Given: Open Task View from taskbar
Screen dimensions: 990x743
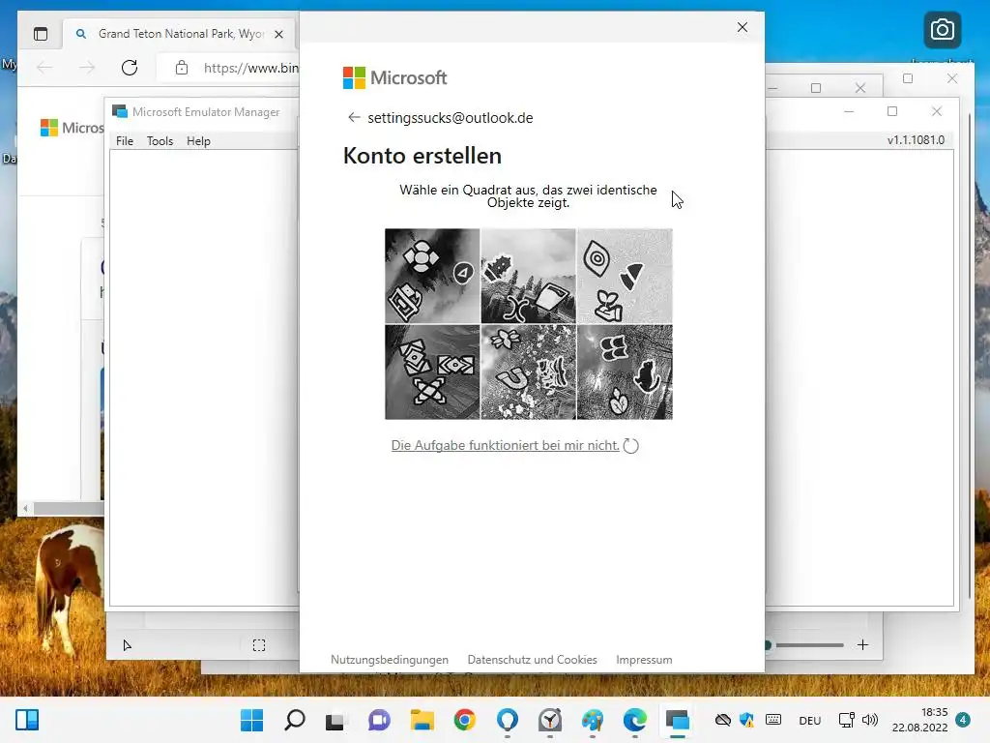Looking at the screenshot, I should pos(335,720).
